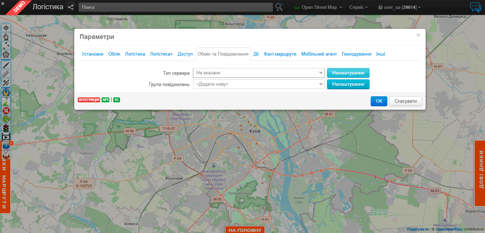Switch to the Геокодування tab

coord(356,54)
